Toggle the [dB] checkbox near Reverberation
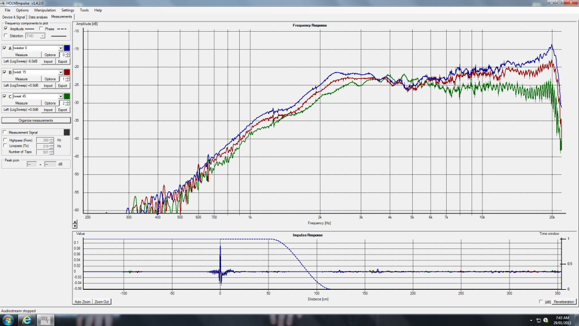Image resolution: width=579 pixels, height=326 pixels. tap(541, 302)
